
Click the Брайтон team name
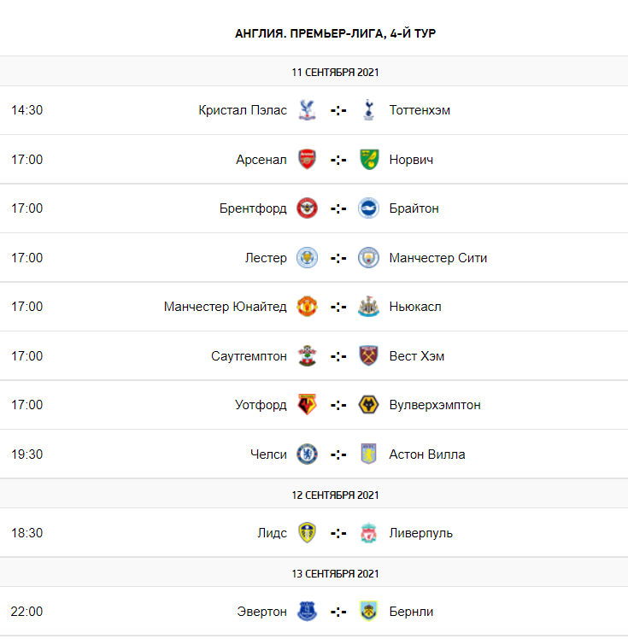414,208
